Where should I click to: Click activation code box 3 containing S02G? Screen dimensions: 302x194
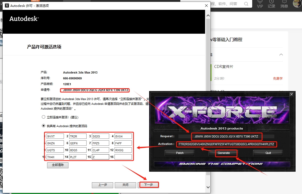coord(101,136)
